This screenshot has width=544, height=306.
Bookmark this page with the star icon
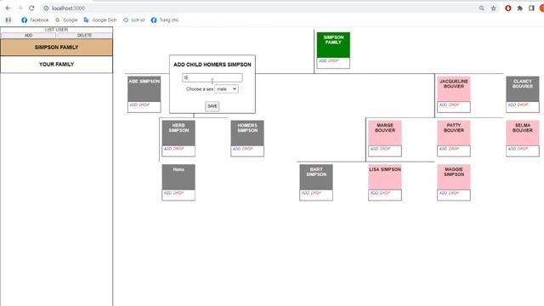493,8
